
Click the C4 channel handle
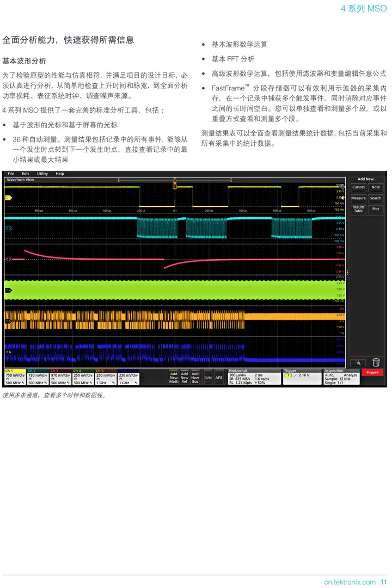click(x=8, y=290)
